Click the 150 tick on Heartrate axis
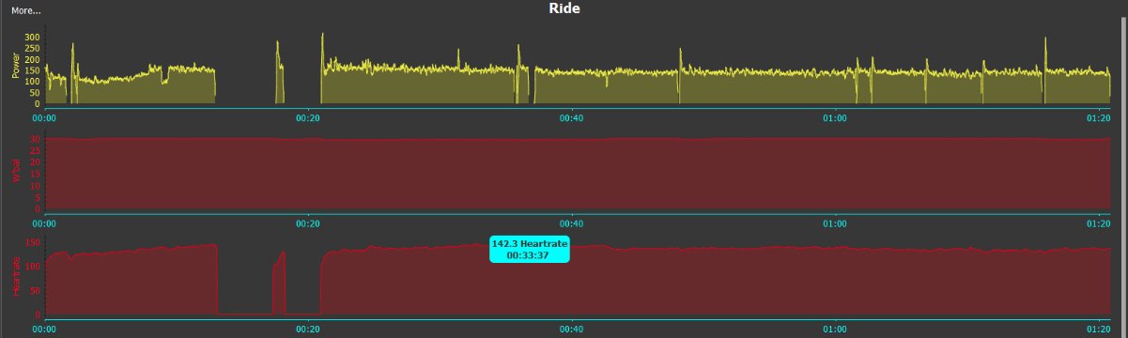This screenshot has width=1128, height=338. tap(32, 242)
